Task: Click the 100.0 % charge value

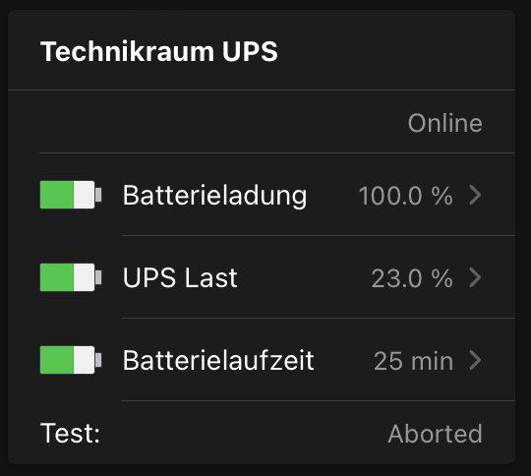Action: (x=406, y=196)
